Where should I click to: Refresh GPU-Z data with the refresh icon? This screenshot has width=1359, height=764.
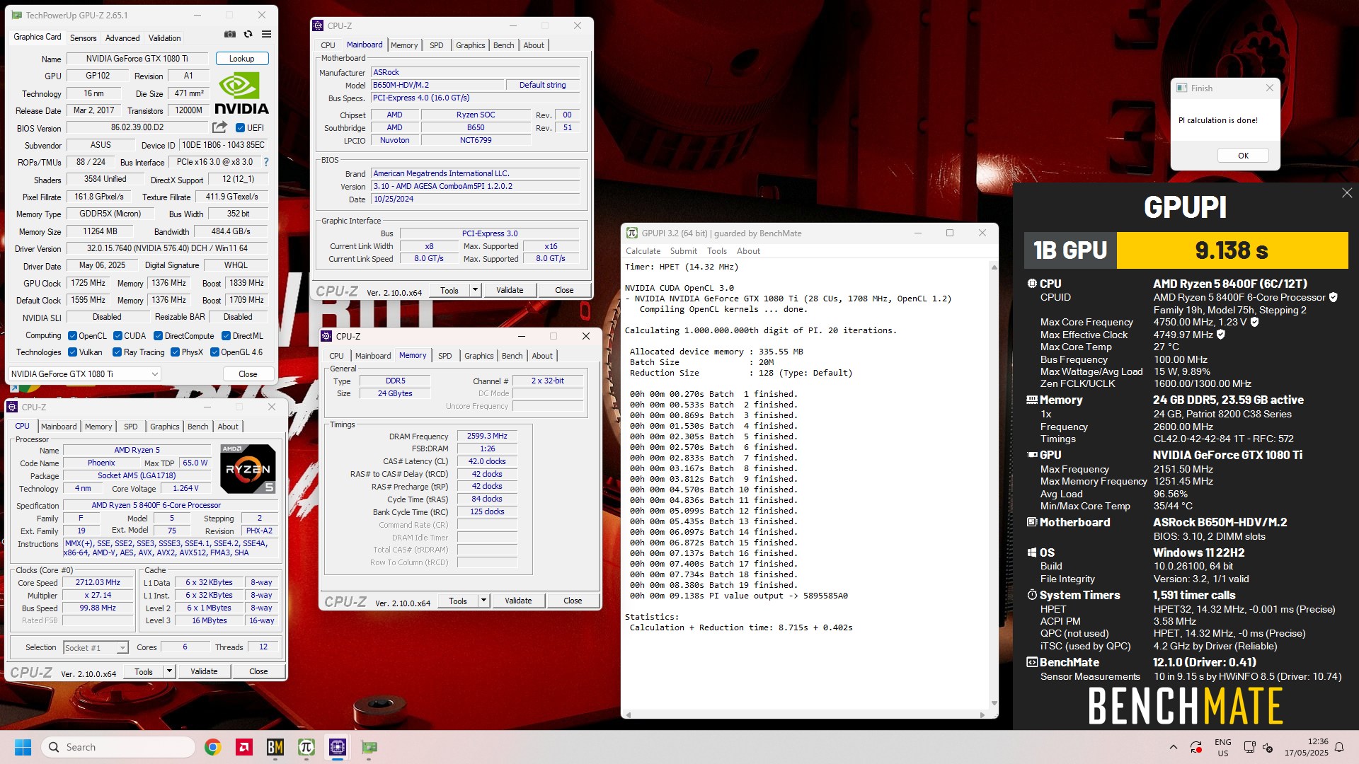248,34
